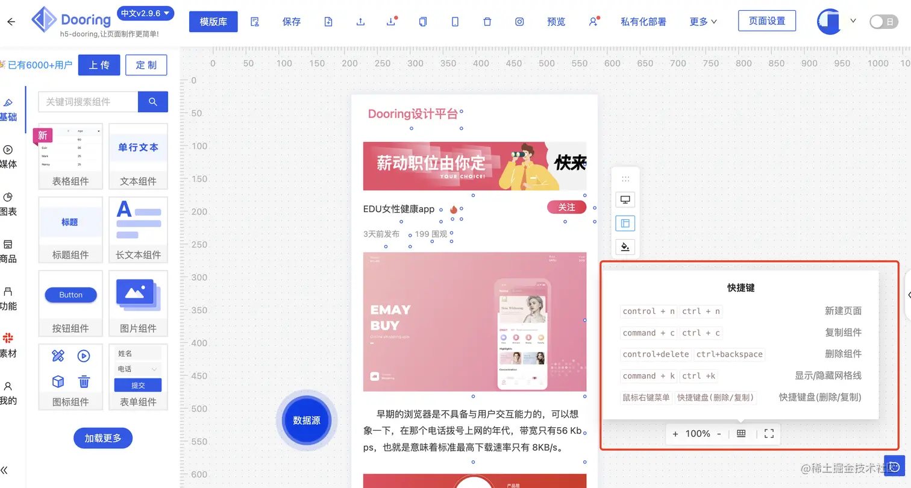Select the 图标组件 thumbnail

pyautogui.click(x=70, y=377)
